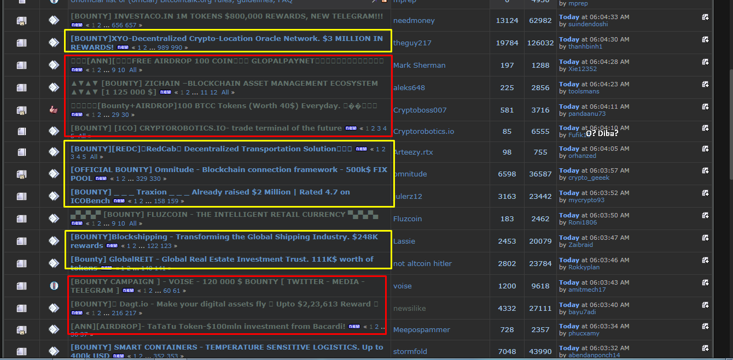Image resolution: width=733 pixels, height=360 pixels.
Task: Click the 'new' badge on XYO thread
Action: [x=123, y=48]
